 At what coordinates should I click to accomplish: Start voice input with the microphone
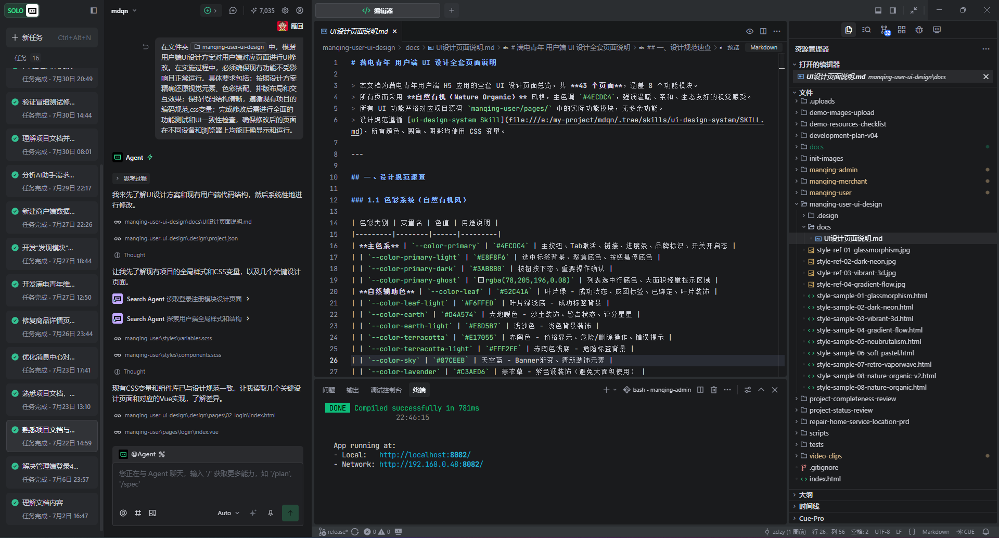271,513
